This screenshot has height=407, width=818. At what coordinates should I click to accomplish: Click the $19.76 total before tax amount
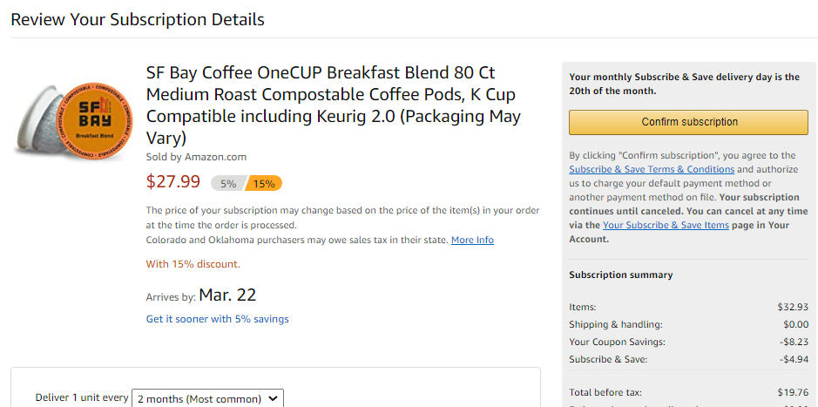(793, 392)
